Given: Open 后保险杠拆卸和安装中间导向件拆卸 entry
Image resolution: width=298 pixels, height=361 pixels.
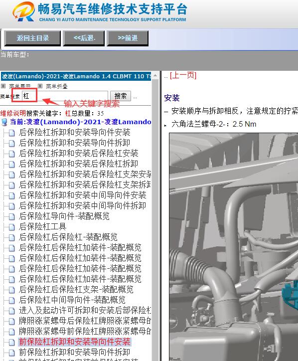Looking at the screenshot, I should click(82, 205).
